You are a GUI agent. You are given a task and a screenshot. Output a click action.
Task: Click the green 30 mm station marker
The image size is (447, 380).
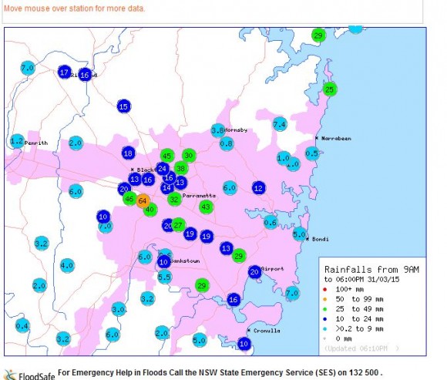pyautogui.click(x=189, y=156)
